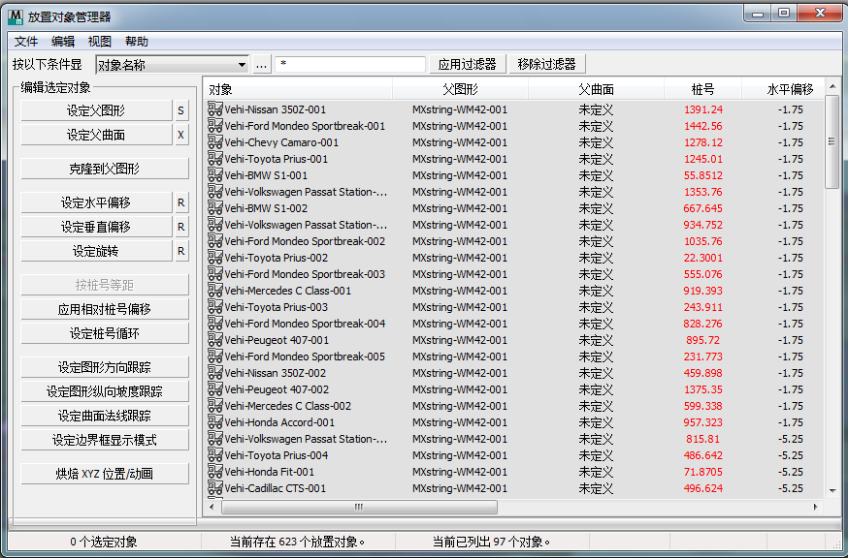Screen dimensions: 848x558
Task: Click the icon of Vehi-Cadillac CTS-001
Action: point(214,488)
